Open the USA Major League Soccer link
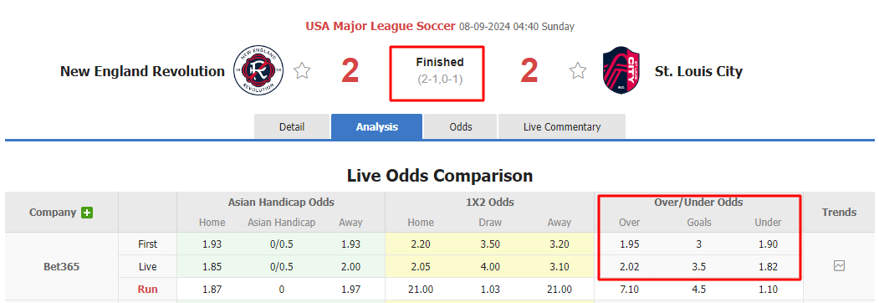This screenshot has height=303, width=879. [381, 26]
